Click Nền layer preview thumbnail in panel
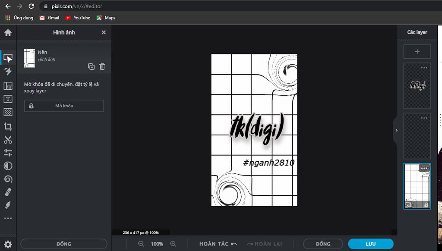Image resolution: width=442 pixels, height=251 pixels. 29,58
